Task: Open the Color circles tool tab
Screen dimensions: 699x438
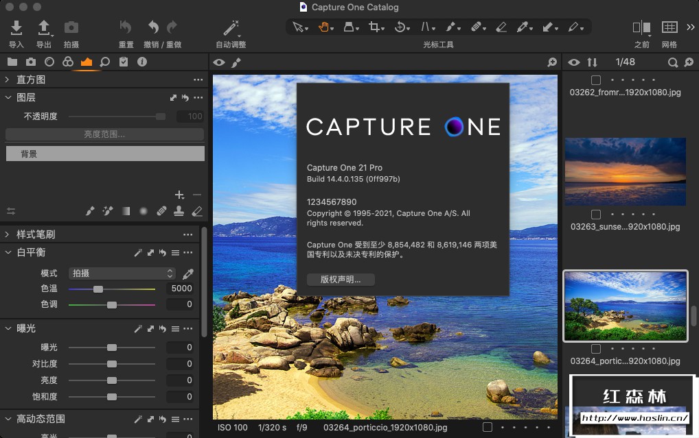Action: click(x=68, y=62)
